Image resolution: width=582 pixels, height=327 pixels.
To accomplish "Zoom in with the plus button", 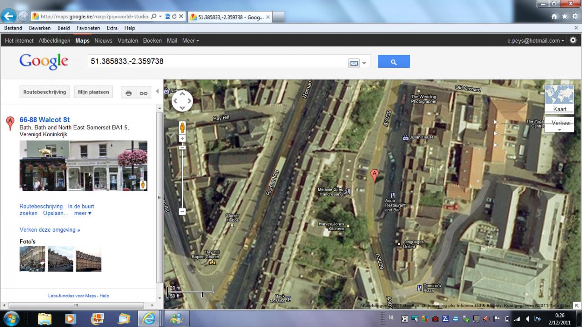I will (182, 139).
